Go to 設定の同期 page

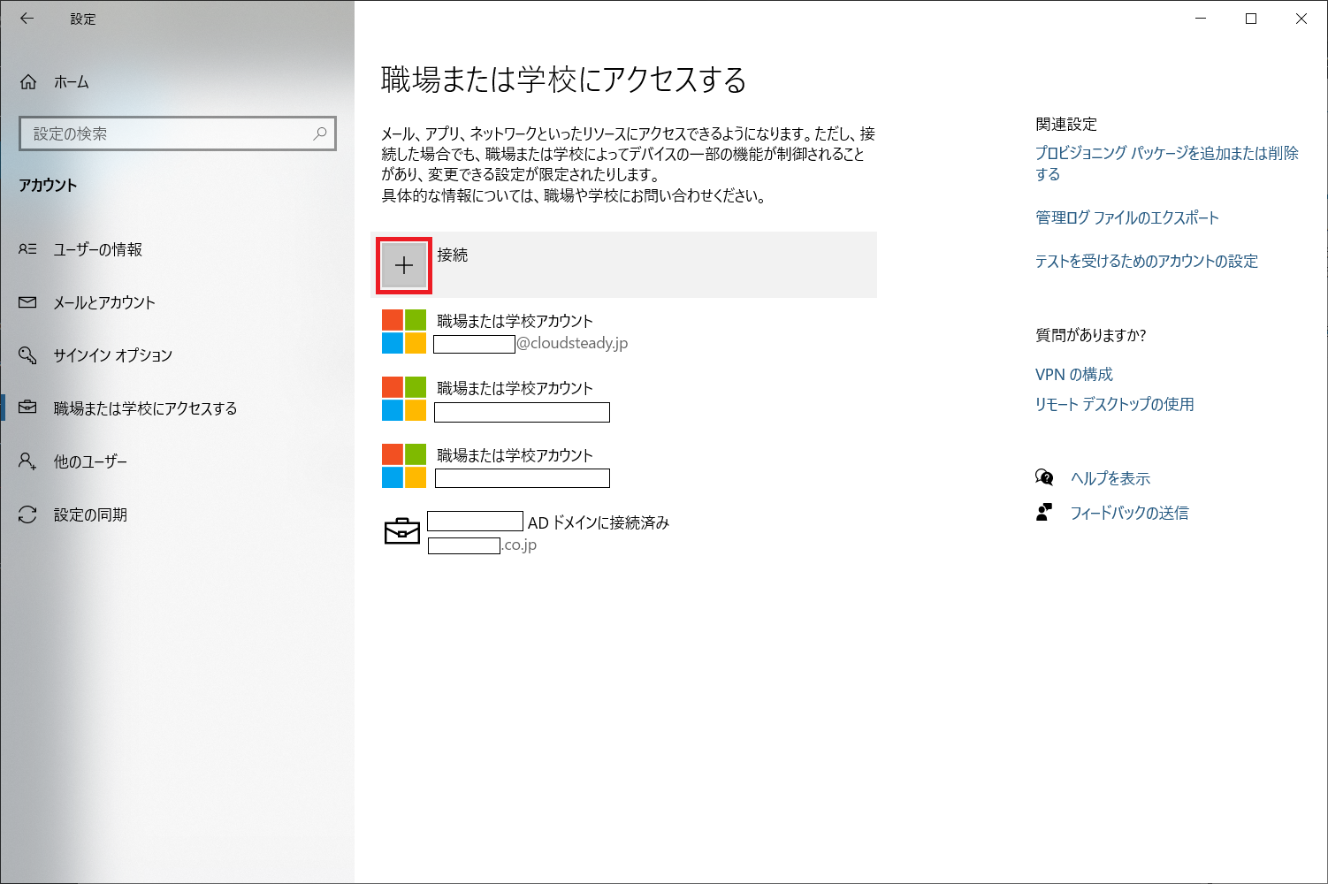tap(90, 514)
